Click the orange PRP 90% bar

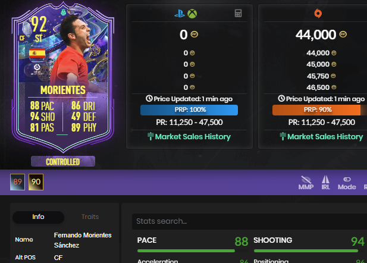[316, 110]
